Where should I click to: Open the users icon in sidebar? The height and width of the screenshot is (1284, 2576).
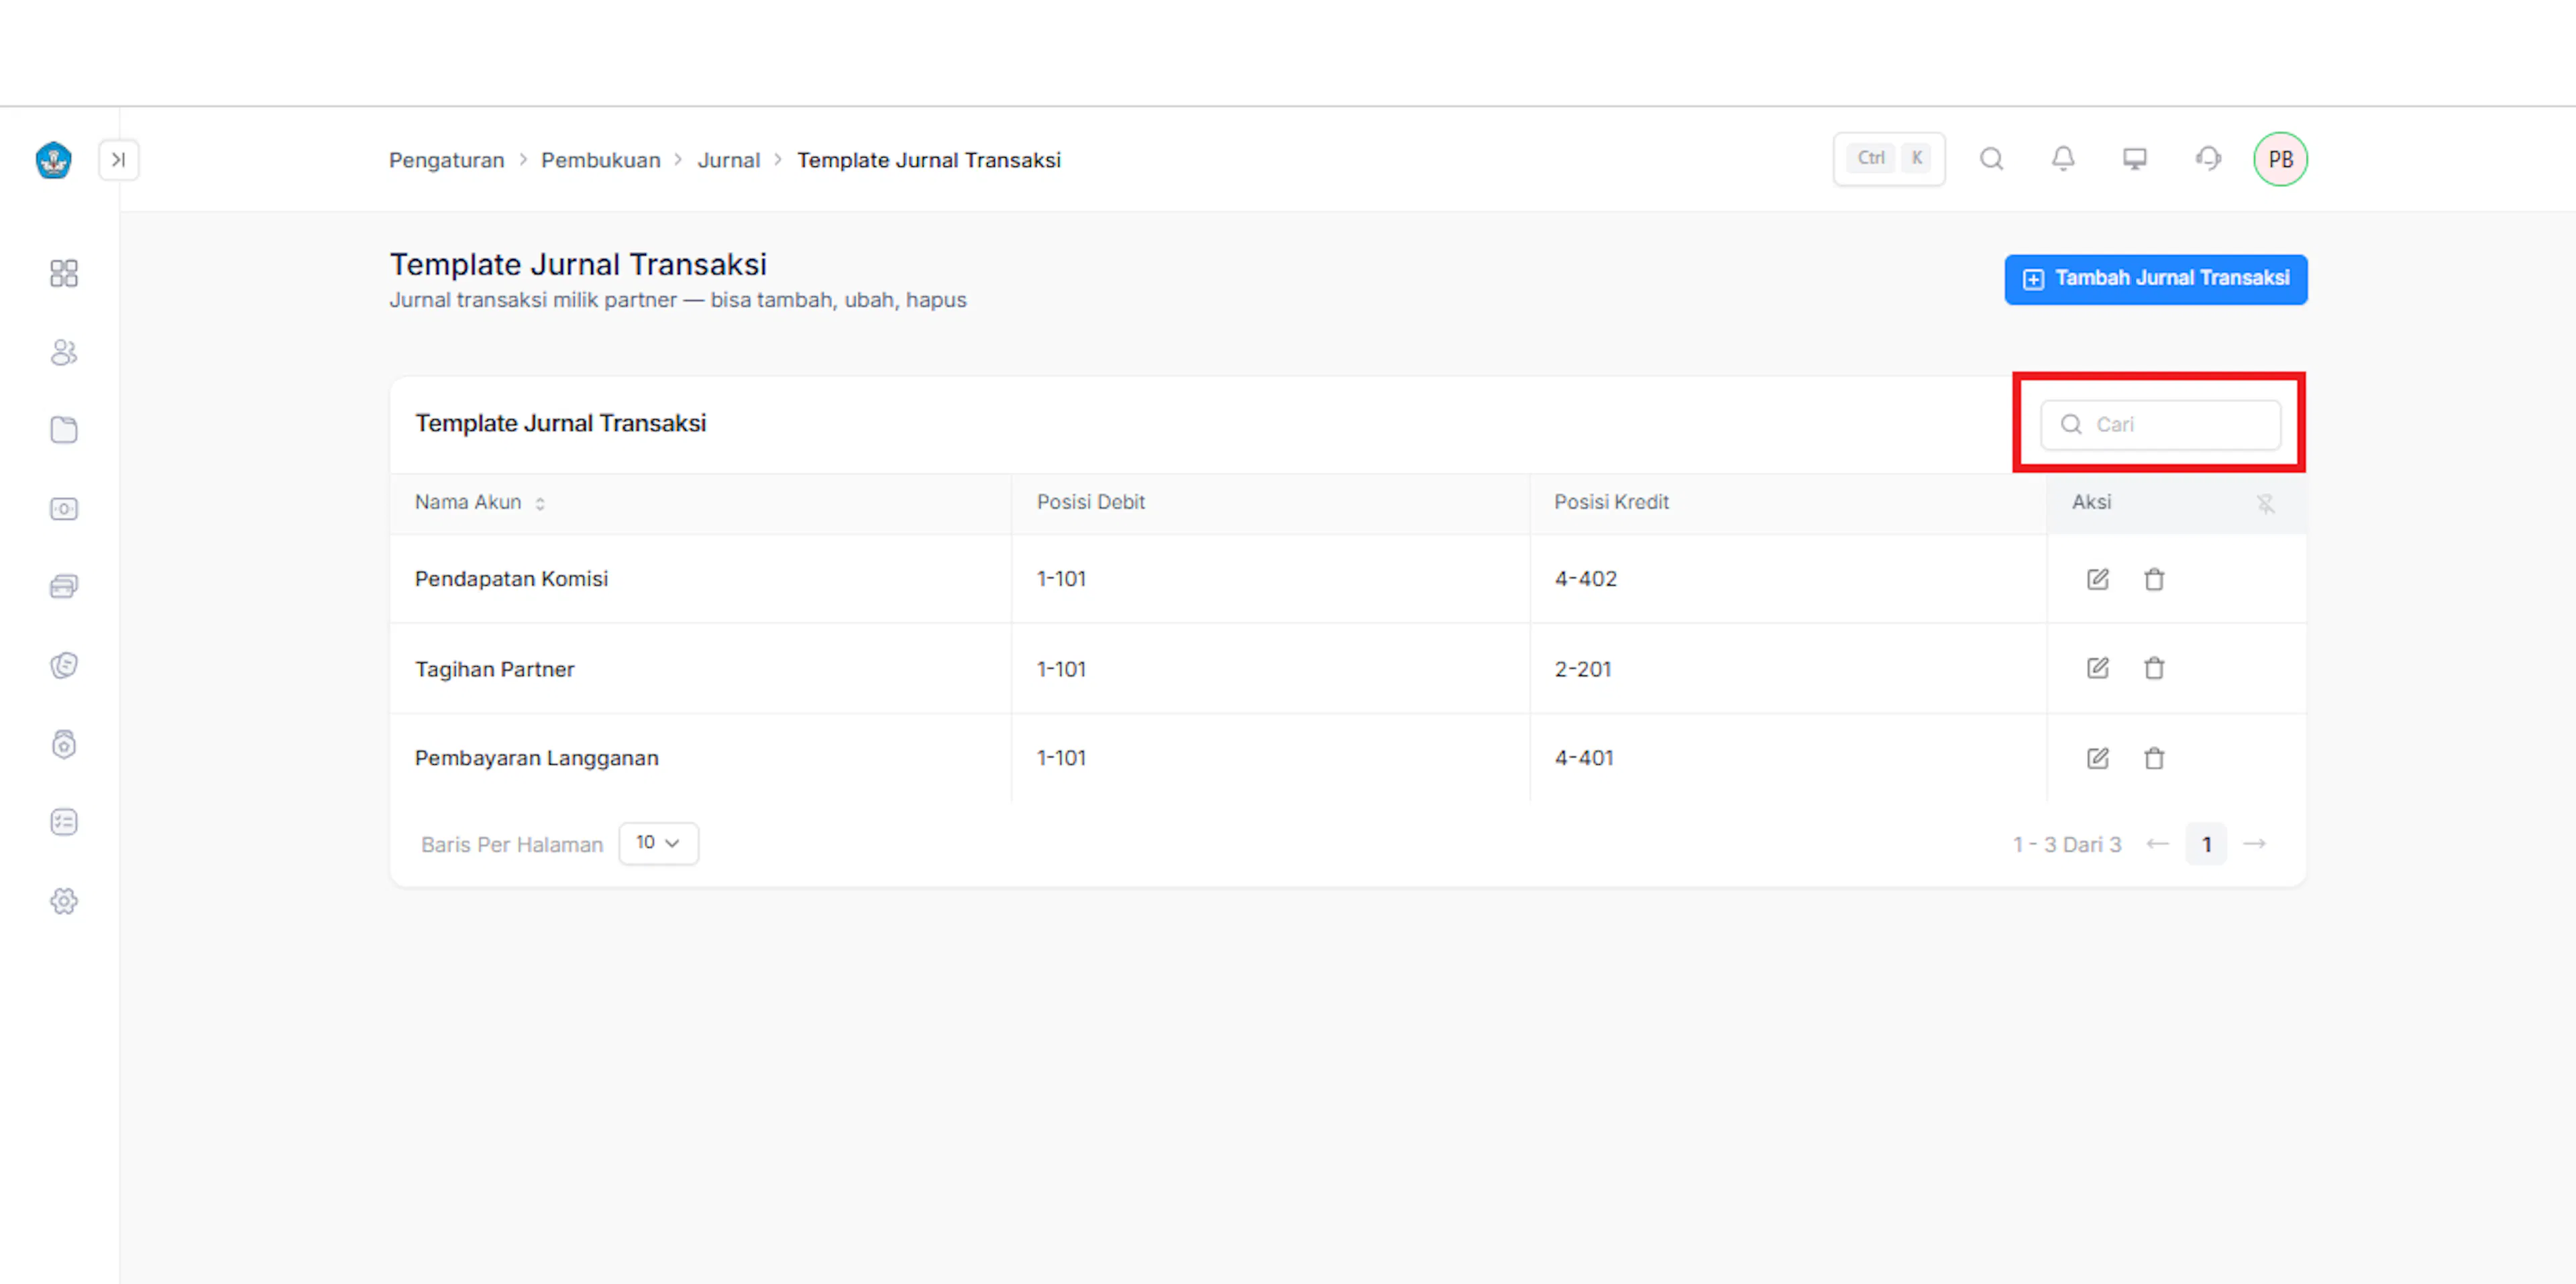(64, 352)
